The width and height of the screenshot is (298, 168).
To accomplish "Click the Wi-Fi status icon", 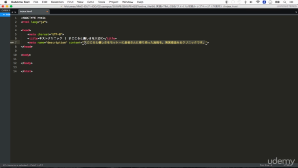I will (x=257, y=2).
